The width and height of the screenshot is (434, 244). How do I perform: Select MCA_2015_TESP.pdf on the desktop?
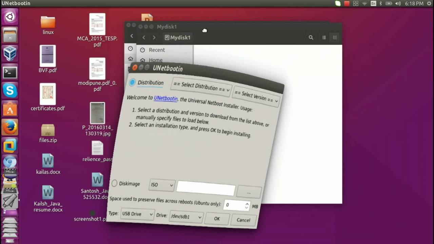(x=97, y=30)
